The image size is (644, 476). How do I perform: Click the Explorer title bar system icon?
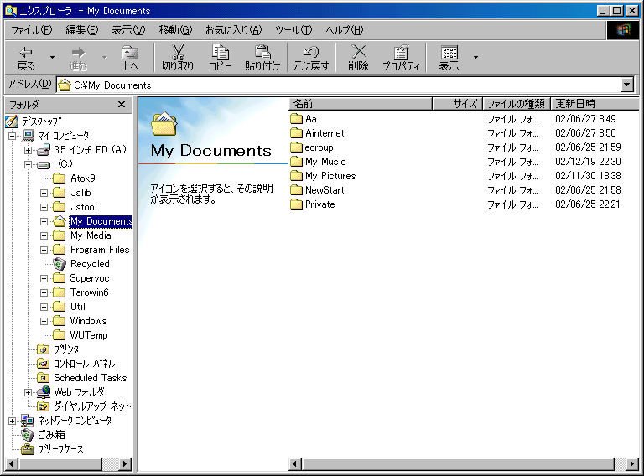(x=11, y=11)
